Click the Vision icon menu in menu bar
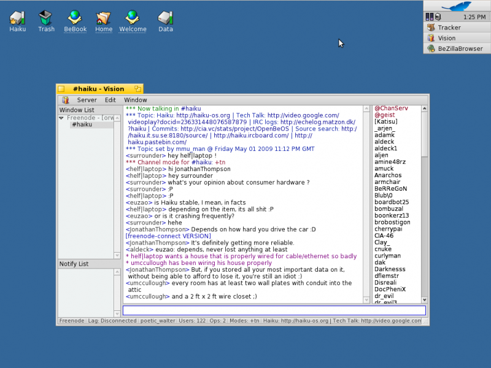The width and height of the screenshot is (491, 368). point(66,100)
